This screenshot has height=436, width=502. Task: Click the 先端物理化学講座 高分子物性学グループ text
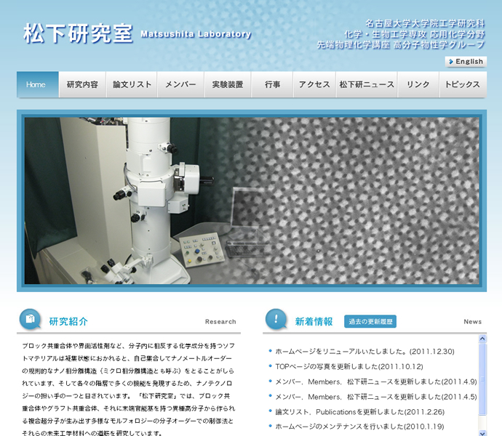point(401,44)
